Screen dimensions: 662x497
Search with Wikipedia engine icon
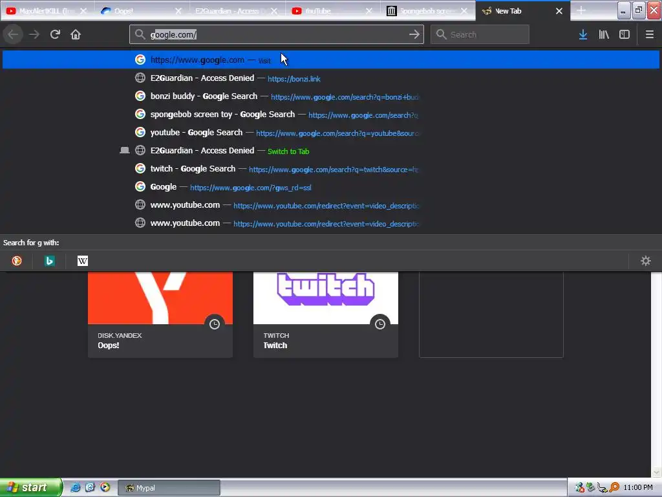click(83, 261)
